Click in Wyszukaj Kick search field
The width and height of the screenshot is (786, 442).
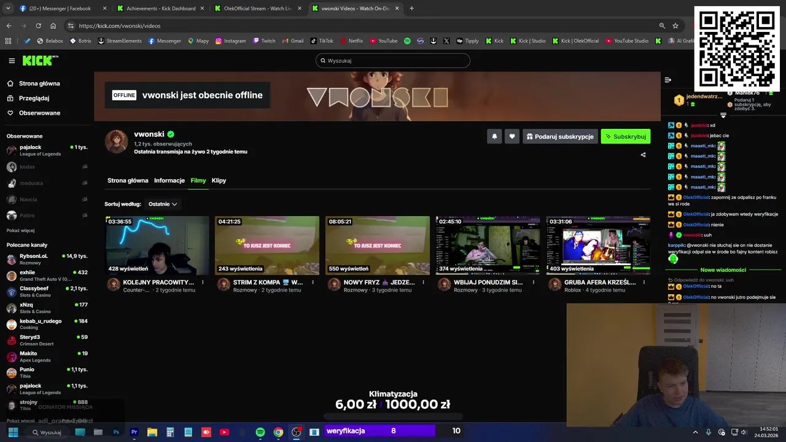tap(393, 61)
